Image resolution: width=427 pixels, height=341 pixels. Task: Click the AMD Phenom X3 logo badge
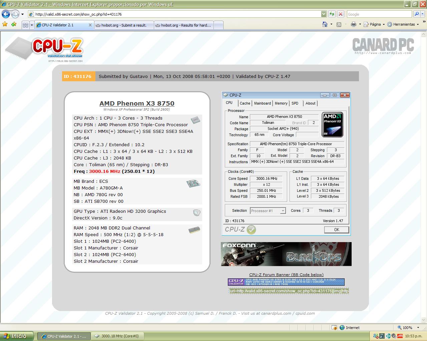tap(332, 125)
